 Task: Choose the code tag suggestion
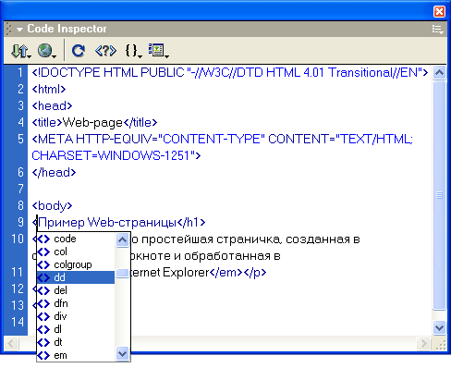[76, 239]
